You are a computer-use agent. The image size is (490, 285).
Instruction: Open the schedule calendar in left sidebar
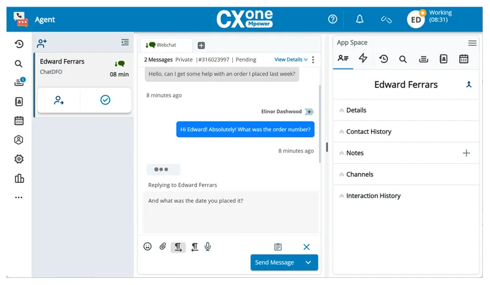[x=18, y=121]
